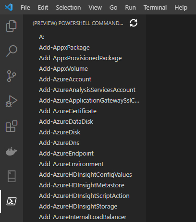Collapse the PowerShell Command Explorer header
The height and width of the screenshot is (222, 196).
(78, 23)
